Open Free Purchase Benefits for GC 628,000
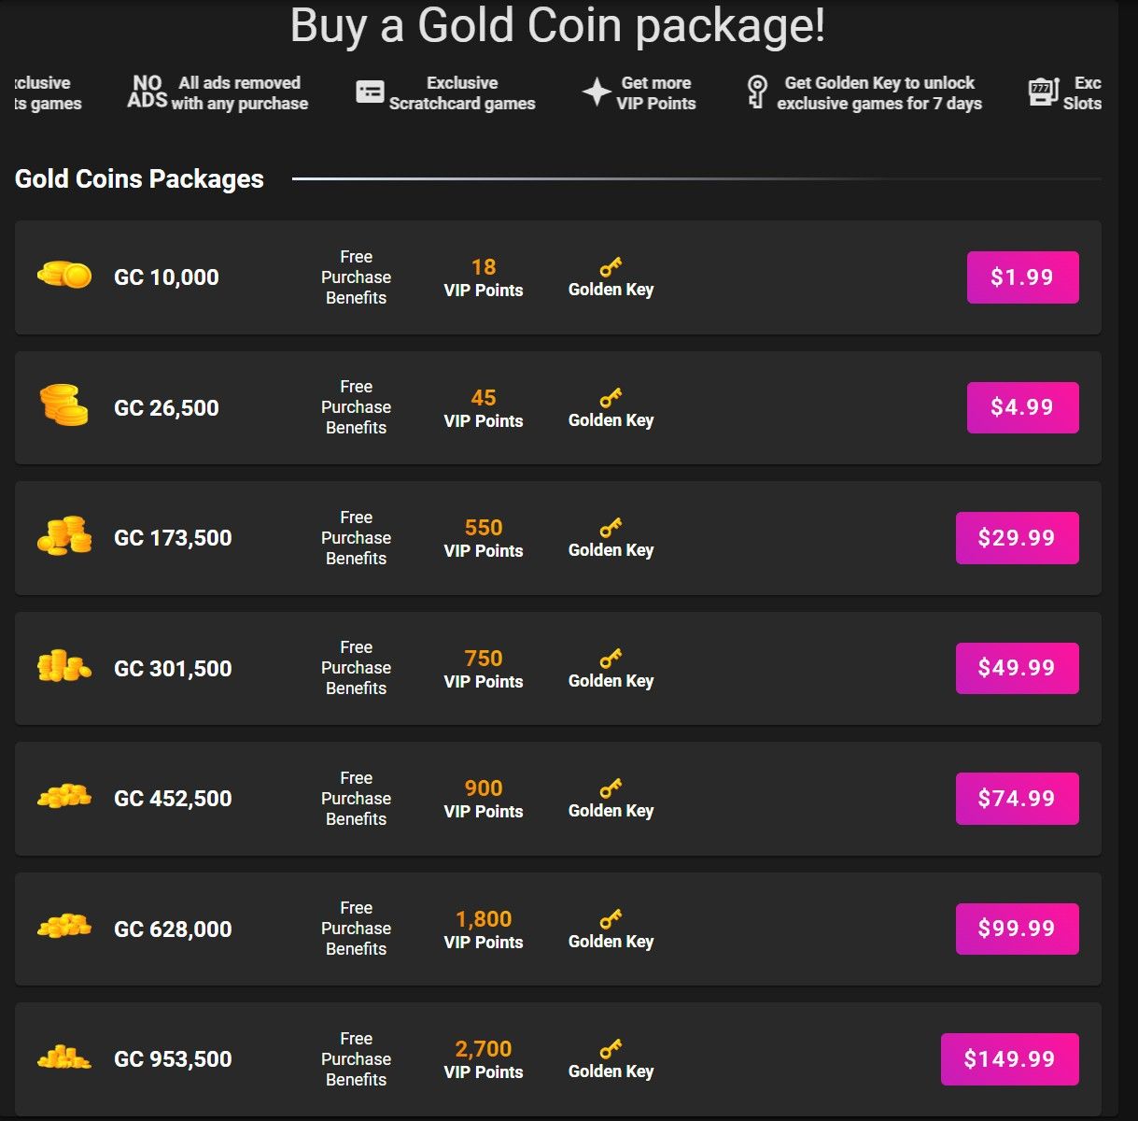This screenshot has height=1121, width=1138. [x=356, y=929]
